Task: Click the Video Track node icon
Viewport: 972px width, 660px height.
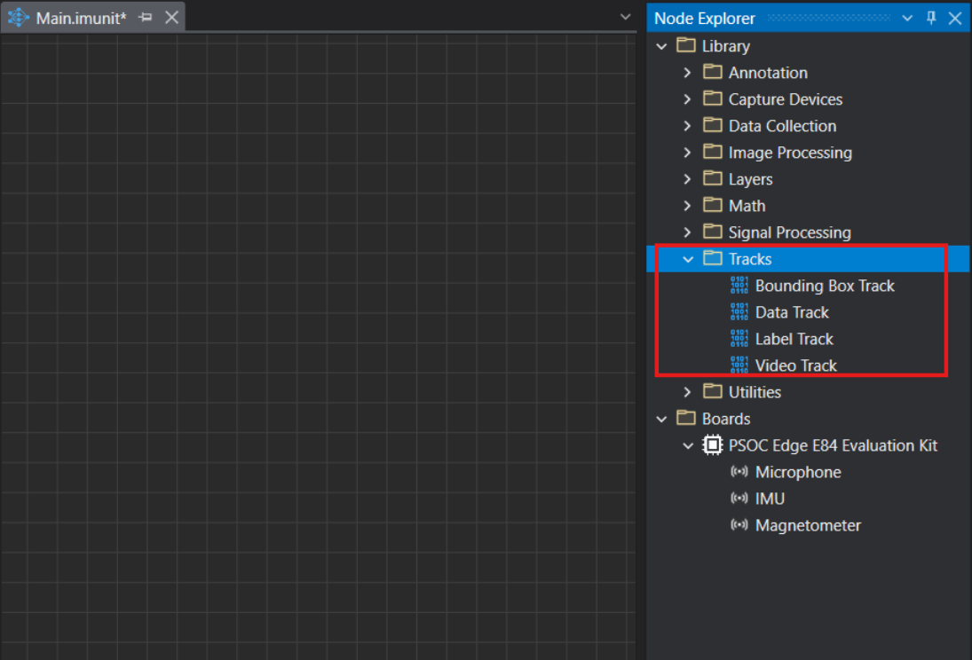Action: pyautogui.click(x=739, y=365)
